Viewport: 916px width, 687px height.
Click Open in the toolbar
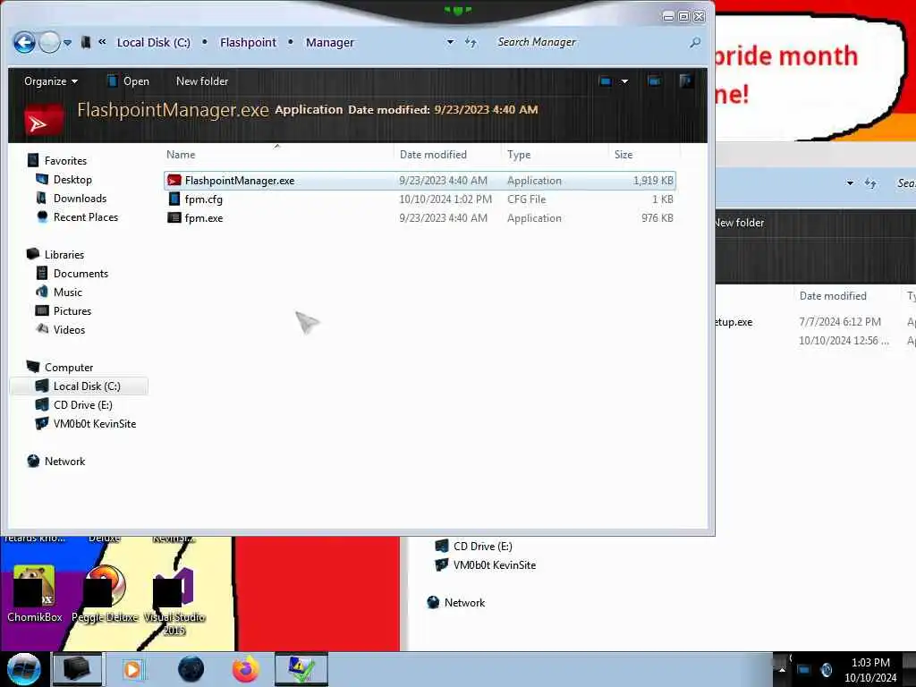[129, 81]
